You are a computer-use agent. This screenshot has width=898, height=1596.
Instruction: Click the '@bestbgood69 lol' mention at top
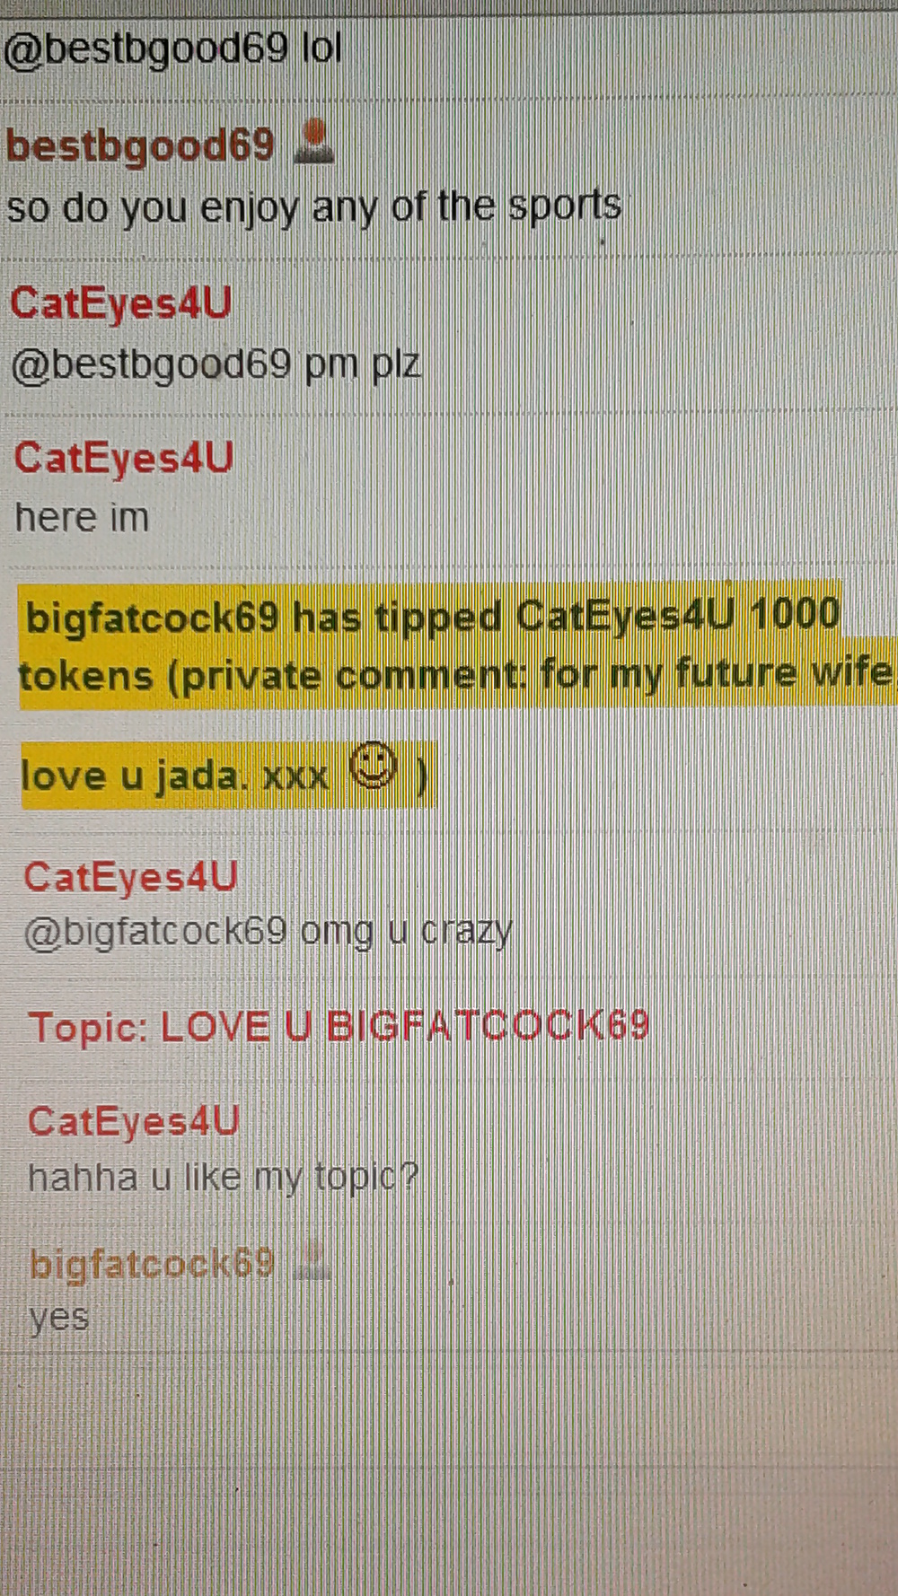coord(172,48)
